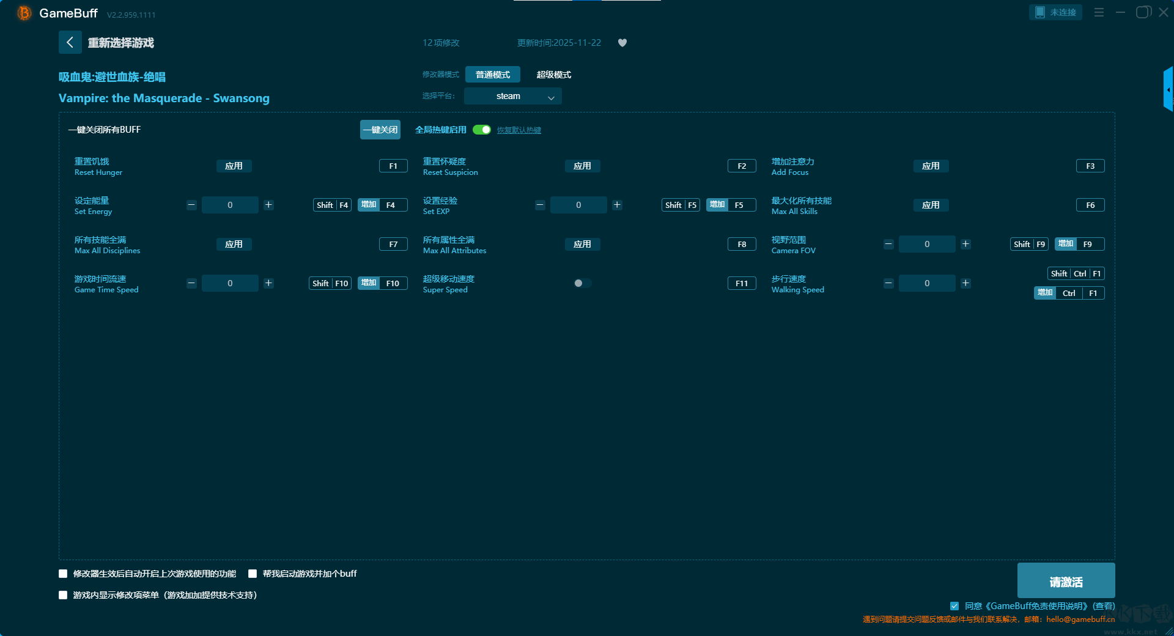Check the in-game trainer menu checkbox
Viewport: 1174px width, 636px height.
pos(63,595)
